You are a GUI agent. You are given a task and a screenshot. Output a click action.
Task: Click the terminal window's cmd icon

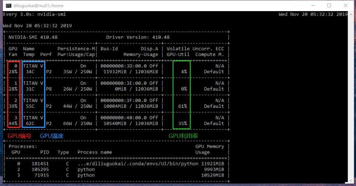(x=8, y=6)
